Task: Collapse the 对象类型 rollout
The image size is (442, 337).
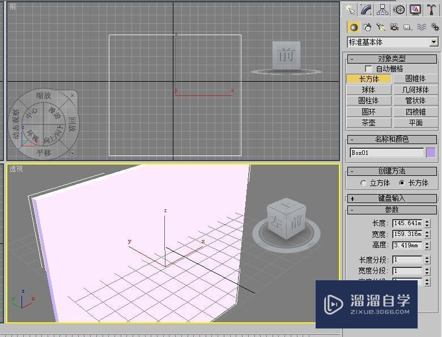Action: 392,58
